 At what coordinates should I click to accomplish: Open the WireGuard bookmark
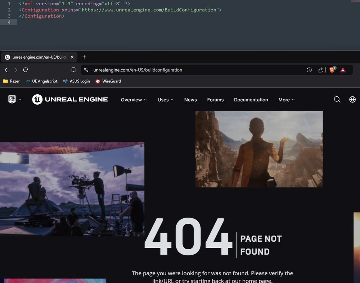click(x=108, y=81)
